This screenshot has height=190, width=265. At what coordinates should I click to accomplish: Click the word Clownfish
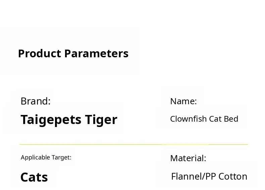[189, 119]
